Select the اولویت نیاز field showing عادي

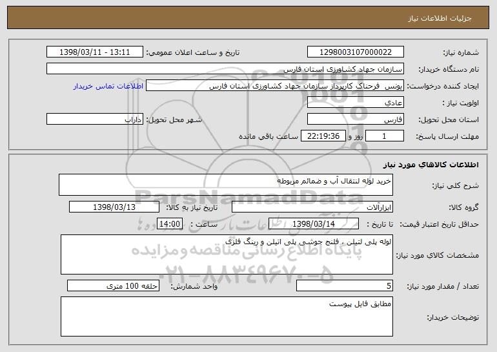point(355,103)
